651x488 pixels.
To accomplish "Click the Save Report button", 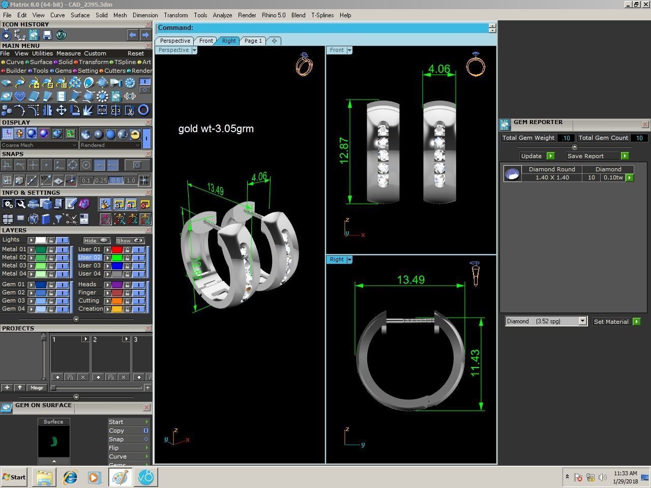I will pos(598,156).
